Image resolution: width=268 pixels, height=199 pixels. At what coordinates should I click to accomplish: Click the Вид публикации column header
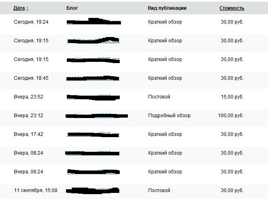[x=167, y=8]
